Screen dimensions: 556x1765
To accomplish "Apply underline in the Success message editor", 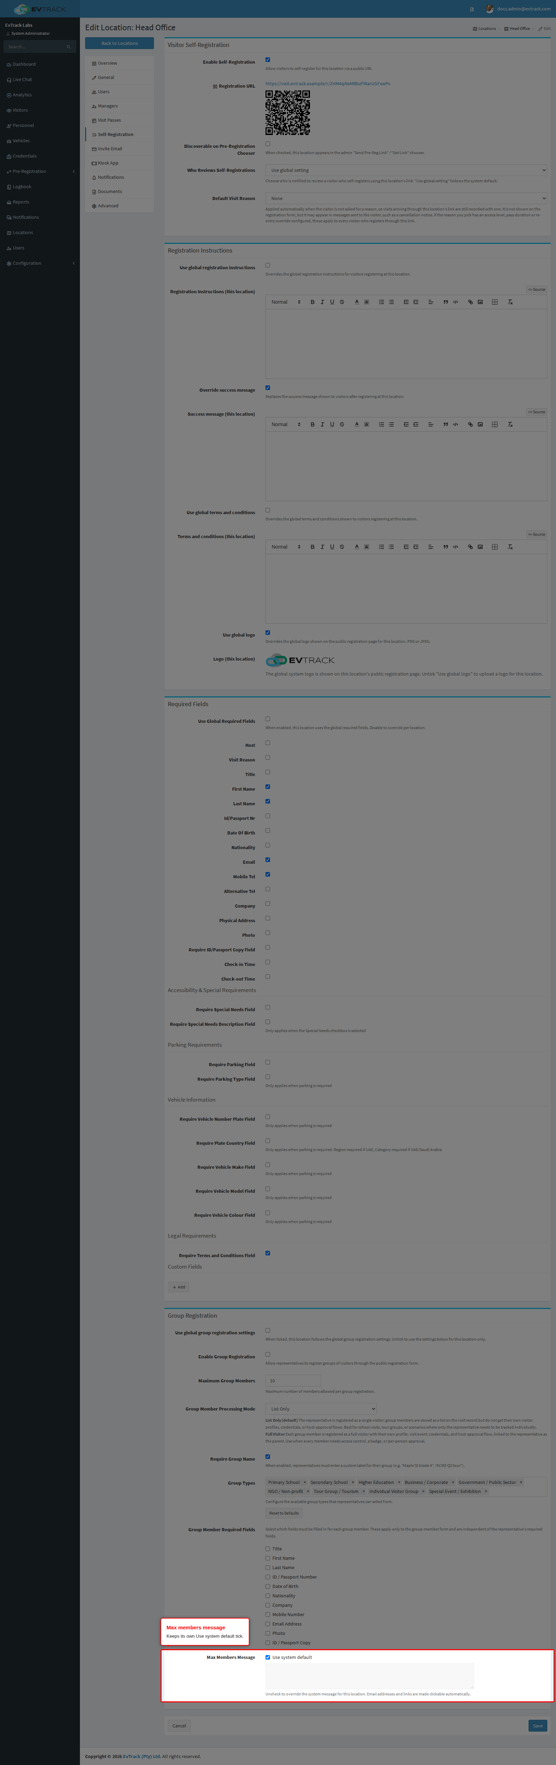I will [x=332, y=425].
